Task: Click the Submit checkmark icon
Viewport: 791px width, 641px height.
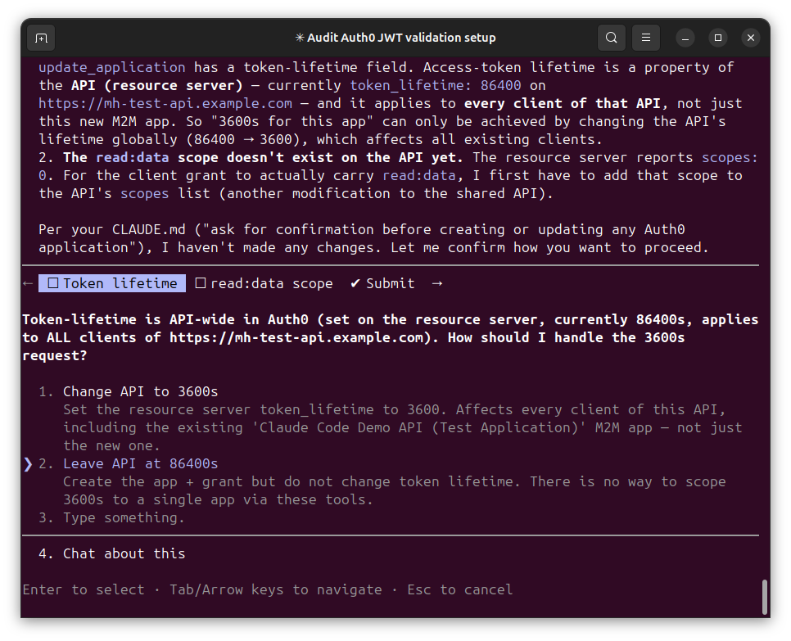Action: pos(355,283)
